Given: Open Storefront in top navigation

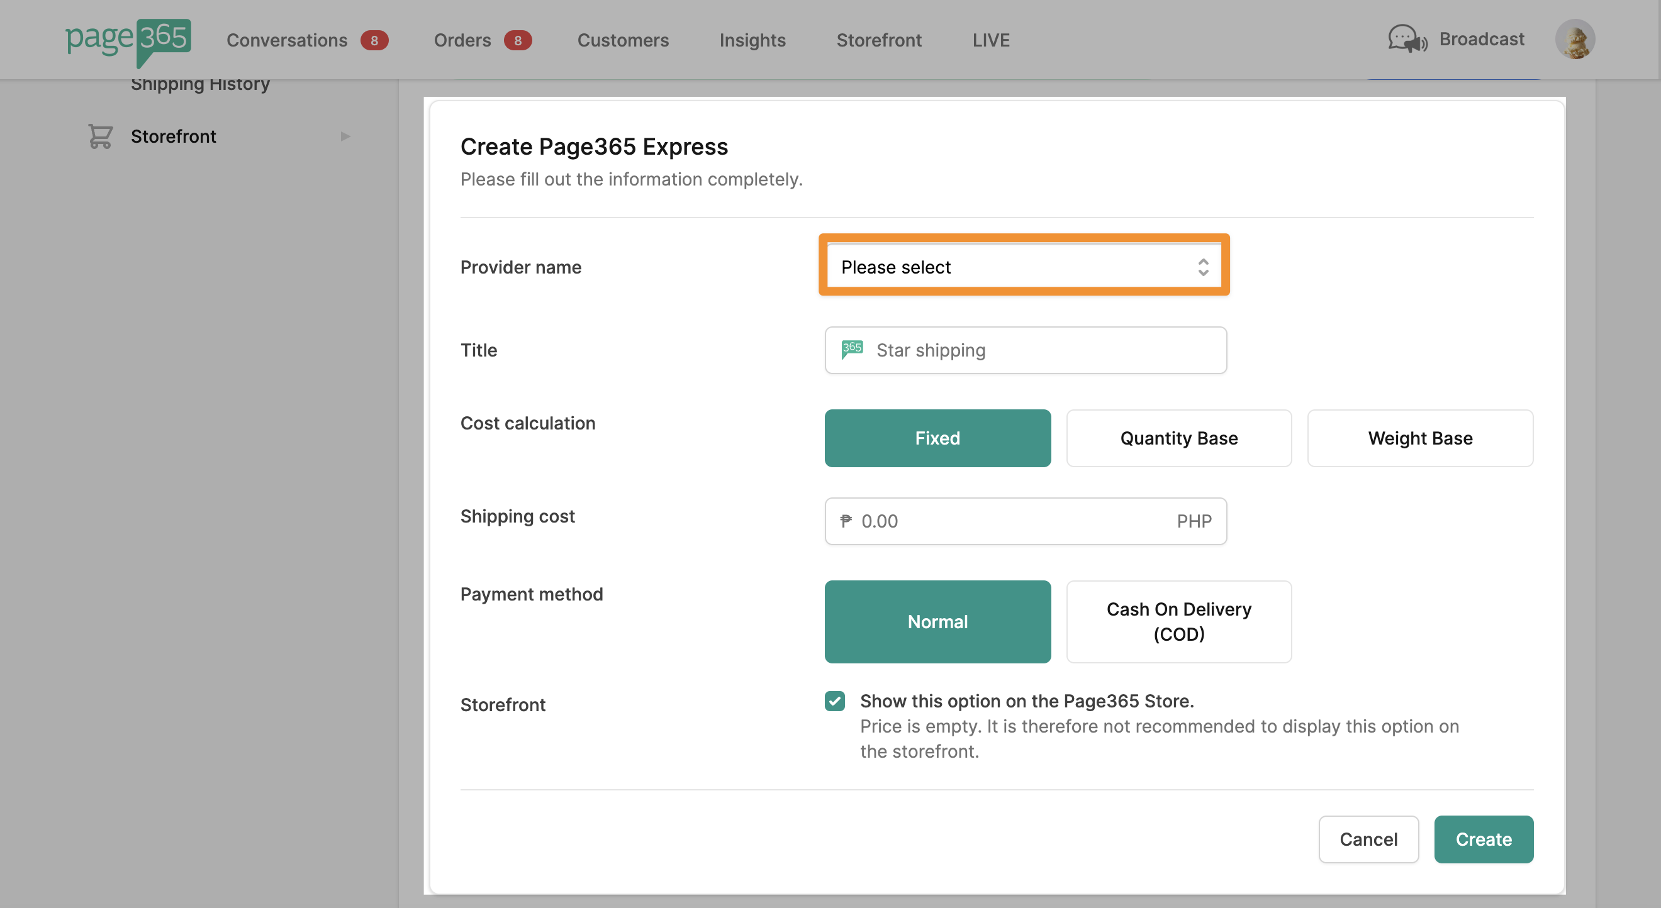Looking at the screenshot, I should pyautogui.click(x=879, y=40).
